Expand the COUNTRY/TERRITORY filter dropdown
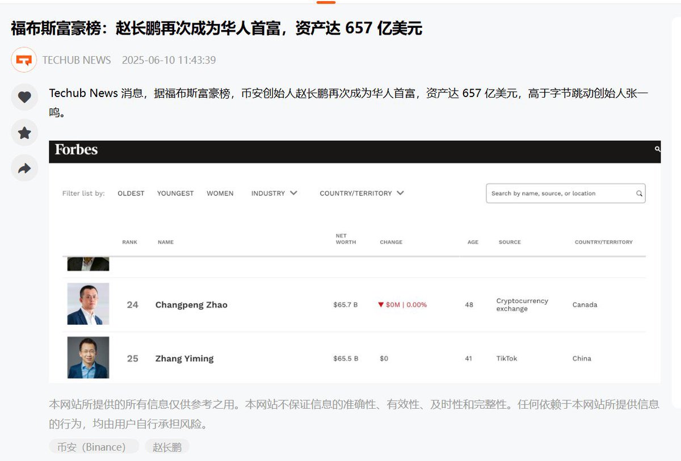This screenshot has width=681, height=461. (361, 193)
